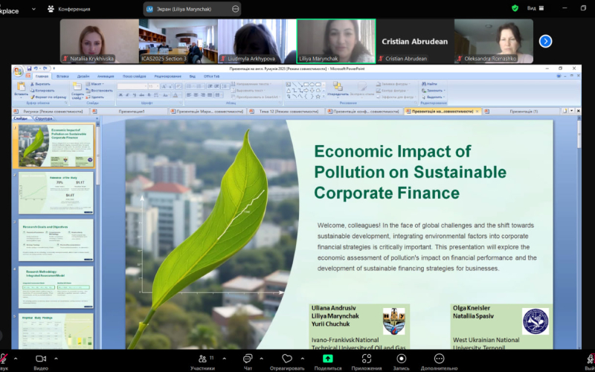Screen dimensions: 595x372
Task: Click Создать слайд new slide icon
Action: [x=77, y=86]
